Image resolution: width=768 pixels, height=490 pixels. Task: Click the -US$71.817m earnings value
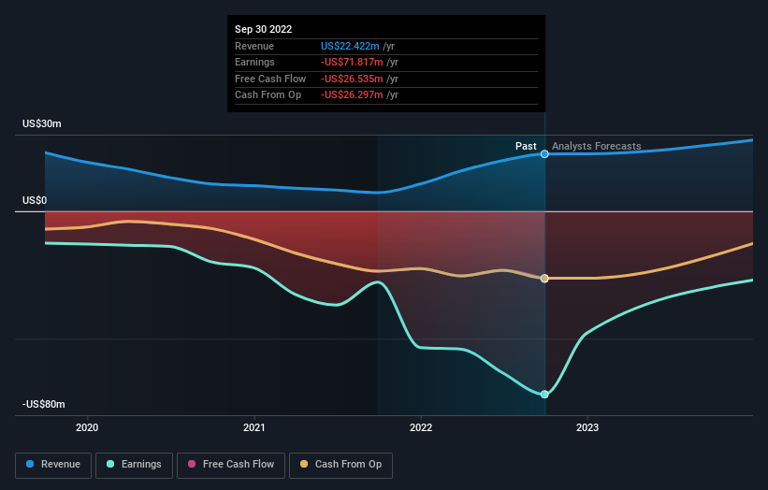pyautogui.click(x=352, y=62)
